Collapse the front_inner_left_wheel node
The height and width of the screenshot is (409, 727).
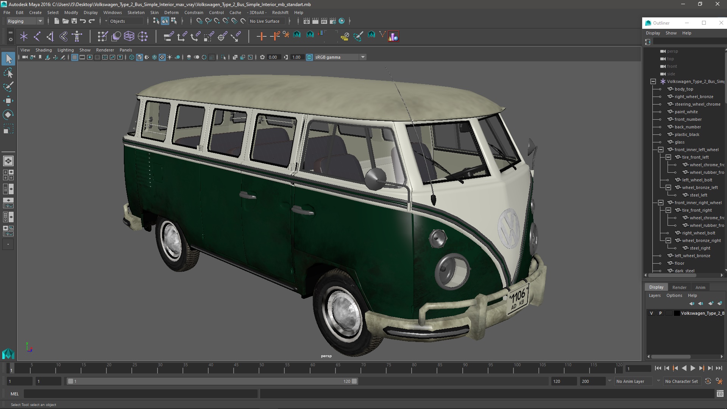point(661,150)
